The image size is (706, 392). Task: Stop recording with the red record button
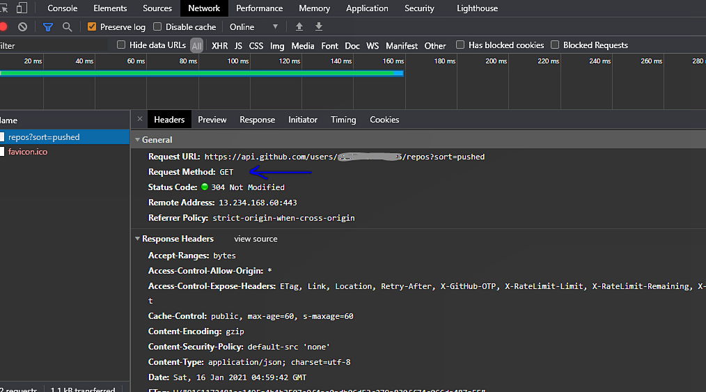[x=3, y=27]
